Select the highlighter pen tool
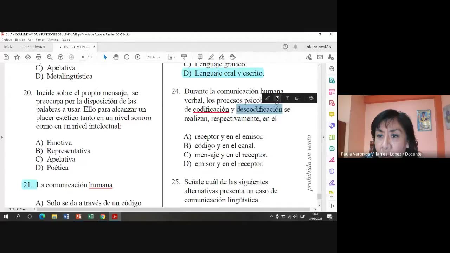The width and height of the screenshot is (450, 253). click(211, 57)
